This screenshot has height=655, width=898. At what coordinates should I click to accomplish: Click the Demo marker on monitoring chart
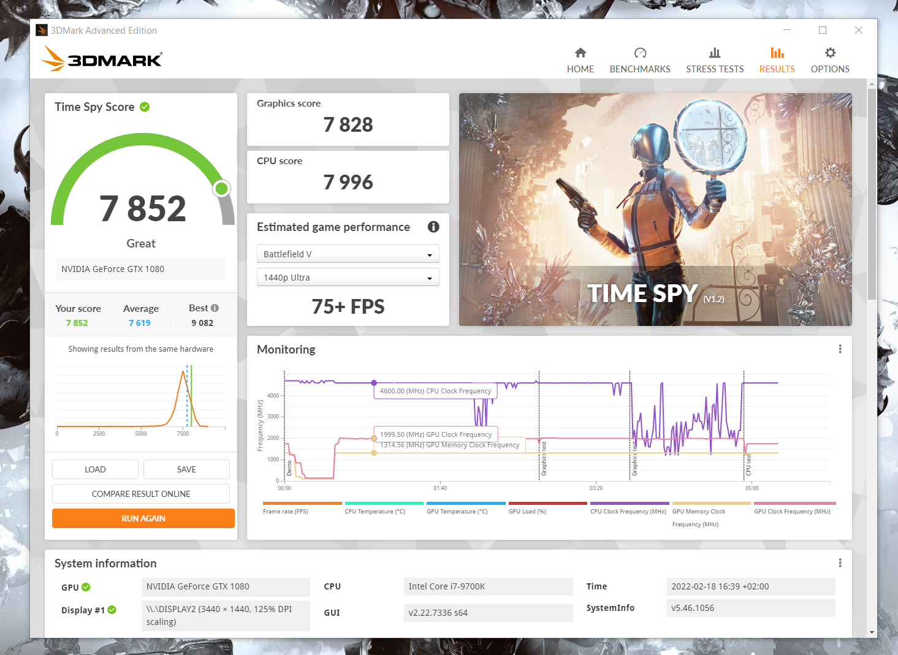point(290,469)
